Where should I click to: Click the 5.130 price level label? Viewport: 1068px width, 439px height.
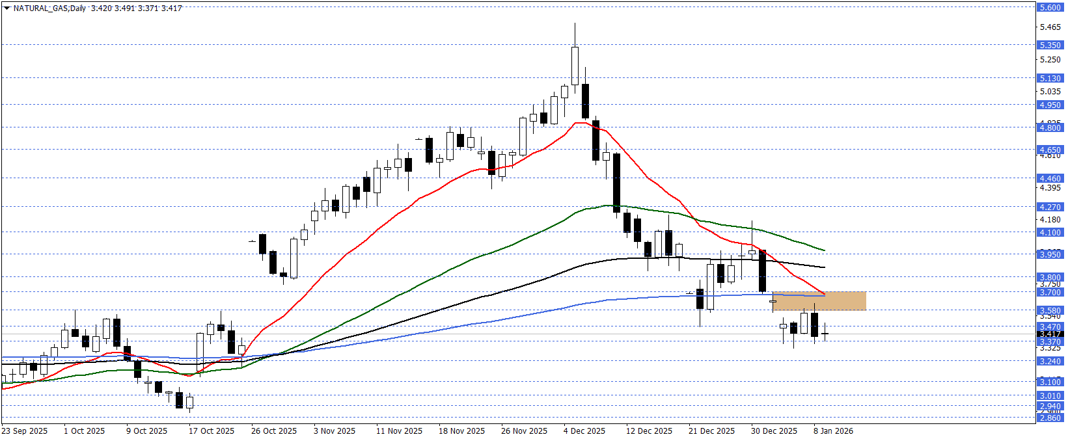(x=1050, y=78)
